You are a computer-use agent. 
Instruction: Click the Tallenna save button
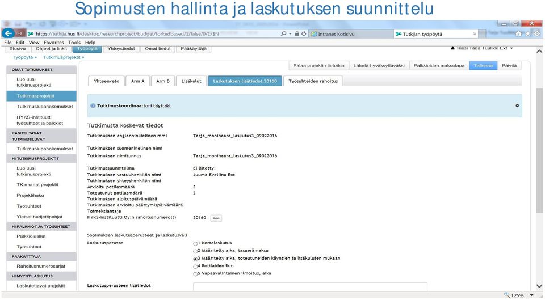tap(483, 66)
